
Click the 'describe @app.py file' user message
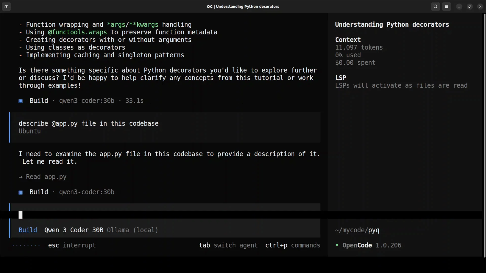coord(89,124)
